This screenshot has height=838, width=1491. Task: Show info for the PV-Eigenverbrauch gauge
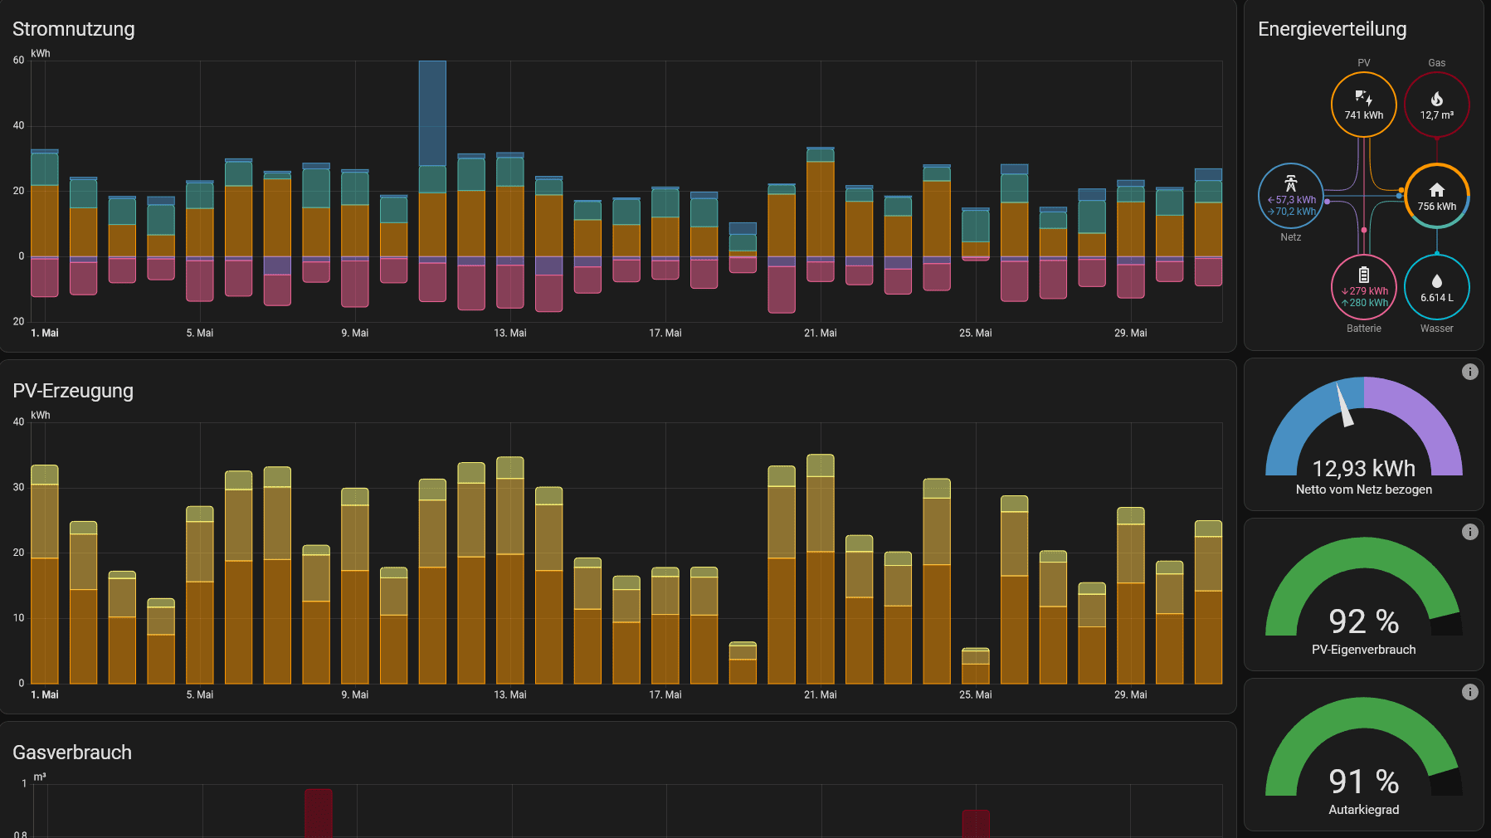click(x=1469, y=532)
